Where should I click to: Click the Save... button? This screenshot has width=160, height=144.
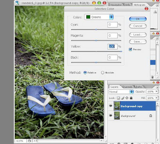[x=138, y=41]
